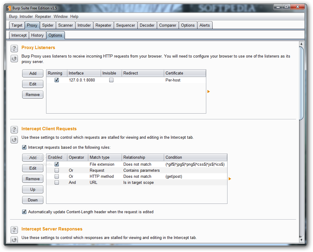313x252 pixels.
Task: Select the 127.0.0.1:8080 interface cell
Action: click(x=84, y=80)
